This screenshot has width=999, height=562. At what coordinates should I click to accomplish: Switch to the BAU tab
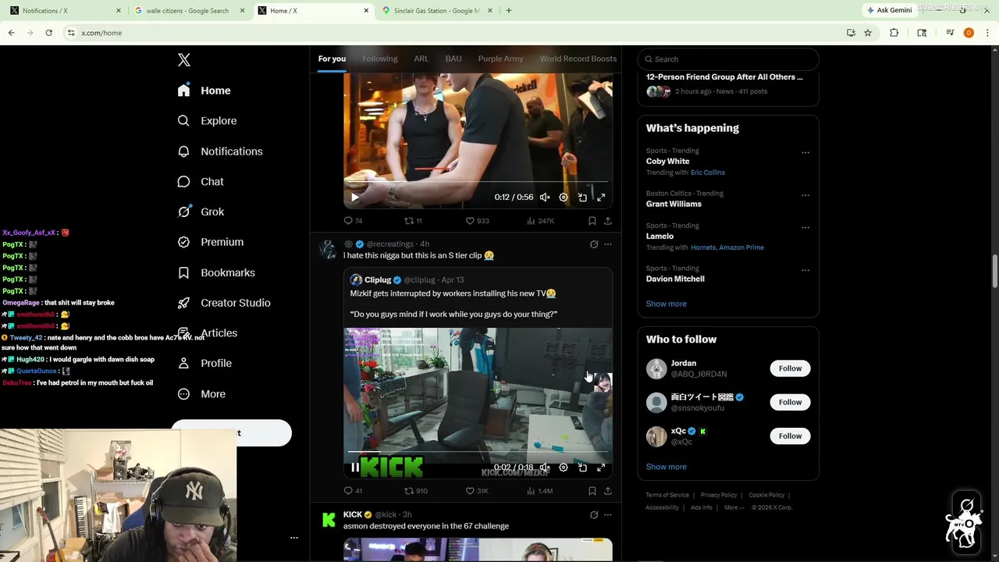click(453, 59)
